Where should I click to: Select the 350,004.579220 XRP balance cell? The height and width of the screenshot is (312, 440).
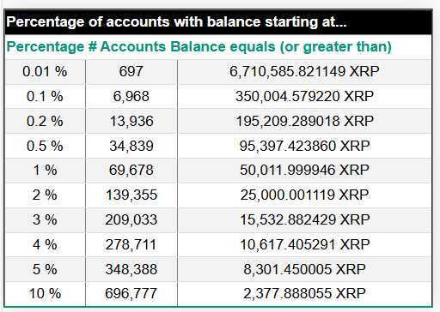pyautogui.click(x=305, y=96)
